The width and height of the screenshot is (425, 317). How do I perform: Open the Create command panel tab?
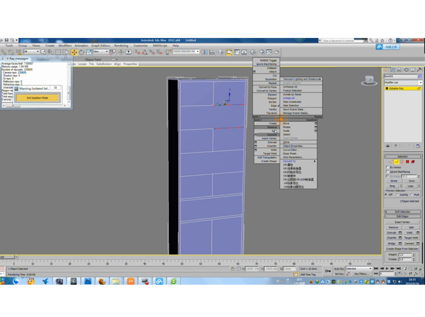click(386, 70)
